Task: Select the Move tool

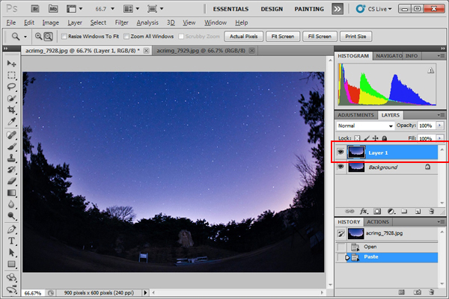Action: coord(11,64)
